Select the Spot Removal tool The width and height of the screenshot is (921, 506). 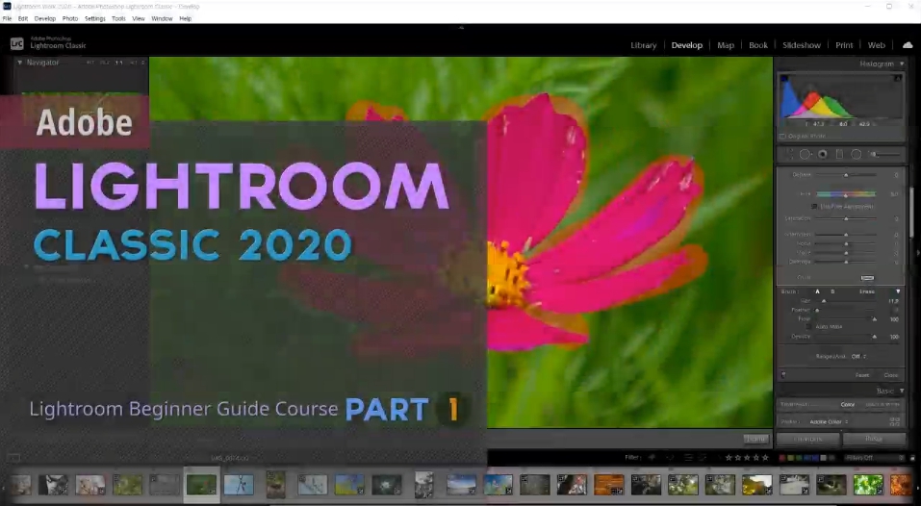806,154
